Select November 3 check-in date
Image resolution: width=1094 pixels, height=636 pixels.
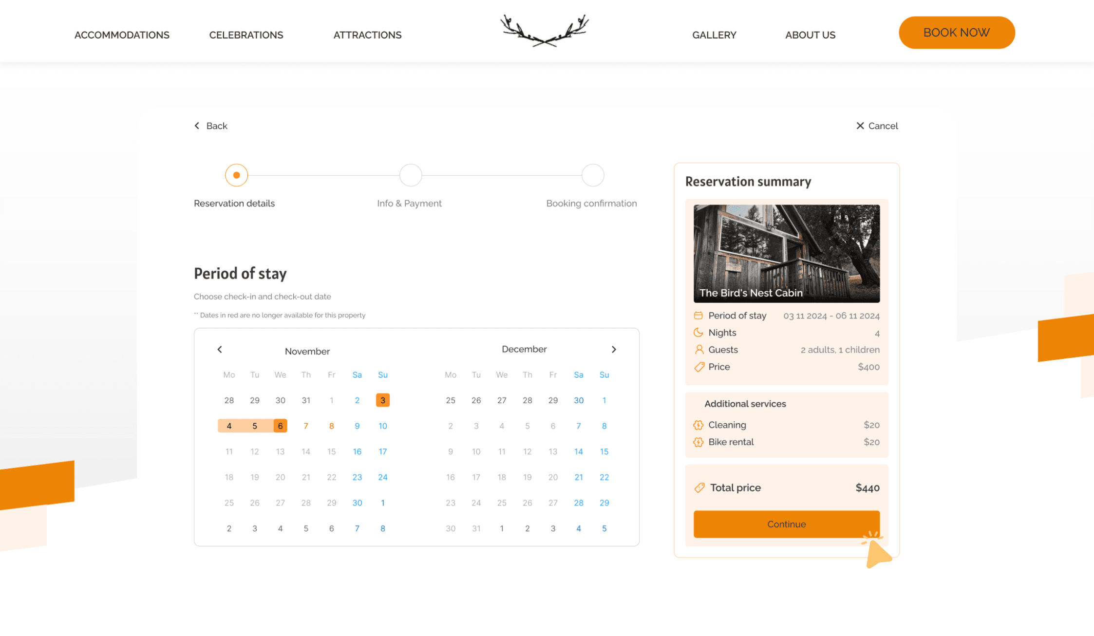383,400
